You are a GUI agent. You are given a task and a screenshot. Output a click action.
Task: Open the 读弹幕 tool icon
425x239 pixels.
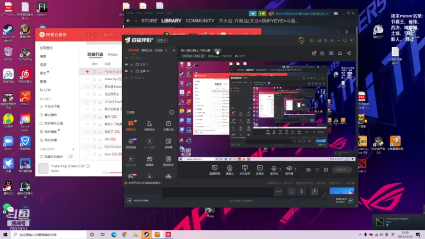pos(168,143)
